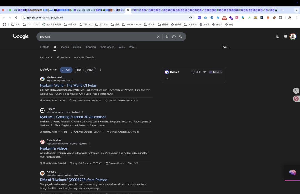300x194 pixels.
Task: Open the 查新词 bookmark
Action: point(204,24)
